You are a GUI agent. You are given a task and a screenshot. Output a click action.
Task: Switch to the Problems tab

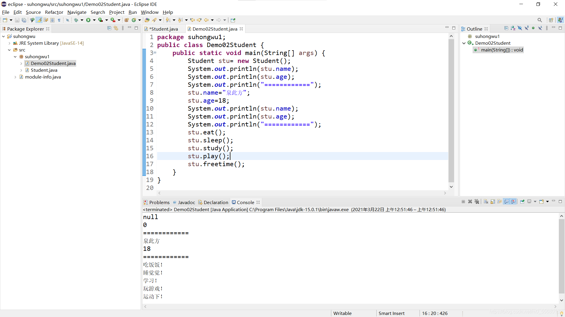(157, 202)
